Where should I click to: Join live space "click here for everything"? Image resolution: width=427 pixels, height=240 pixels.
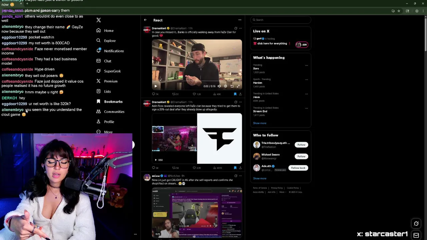point(272,44)
